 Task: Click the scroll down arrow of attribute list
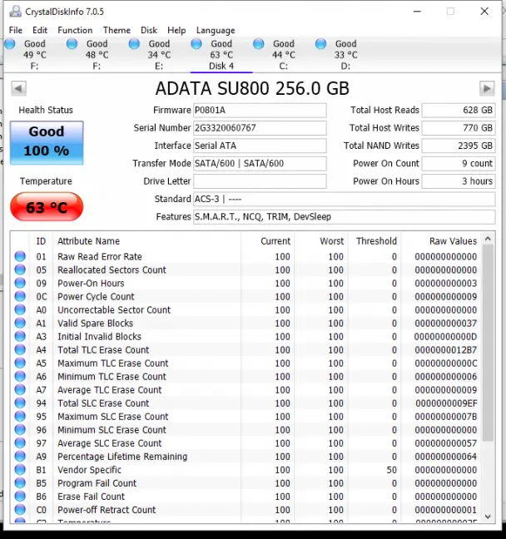pos(488,517)
